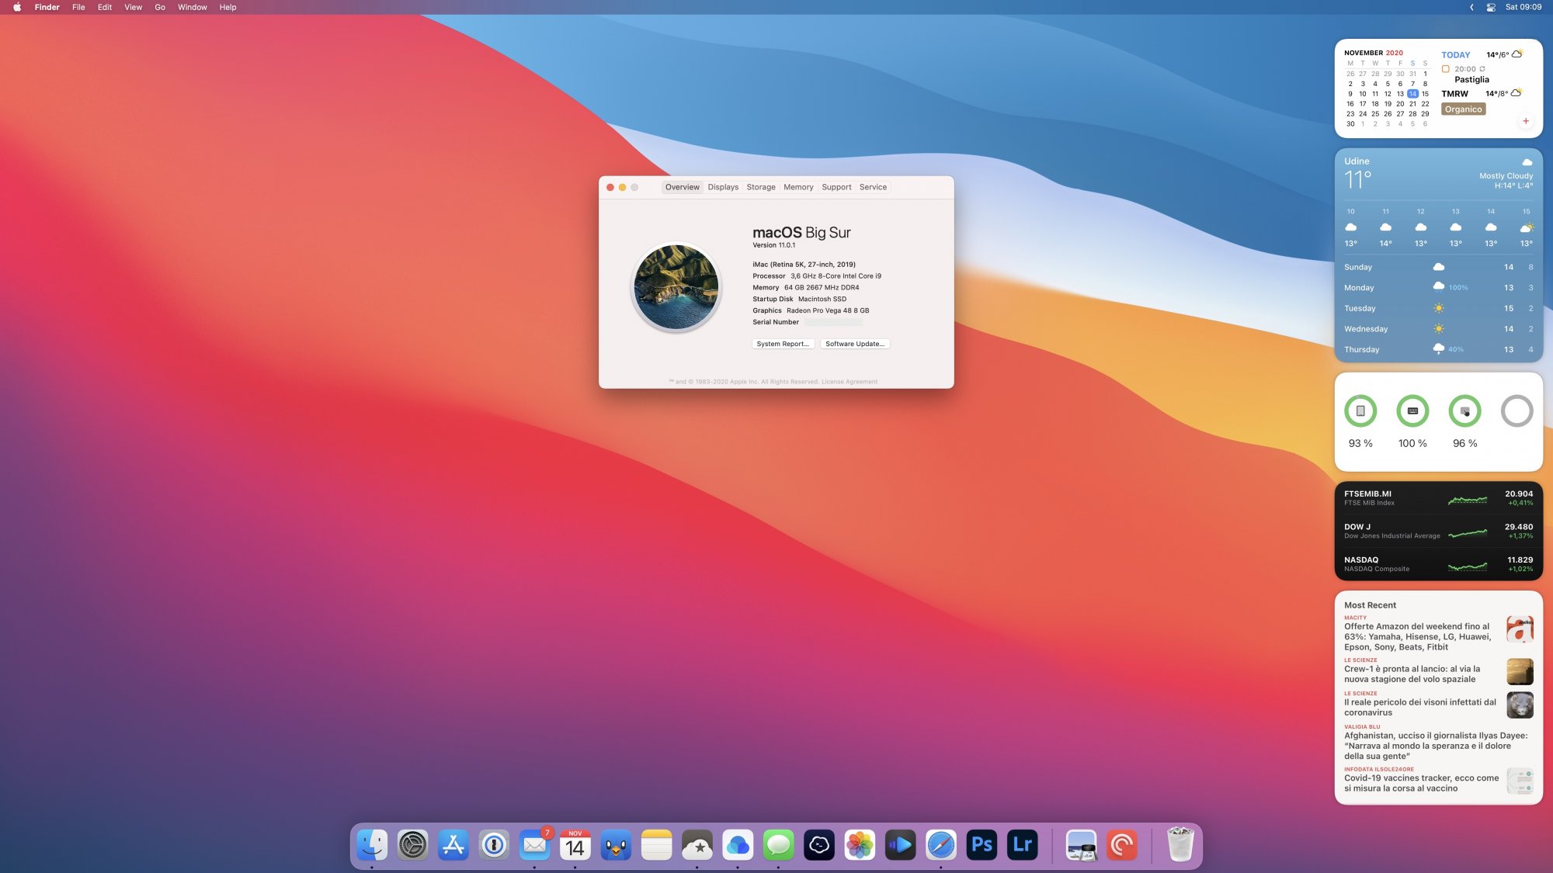
Task: Select the first device battery ring showing 93 %
Action: 1360,411
